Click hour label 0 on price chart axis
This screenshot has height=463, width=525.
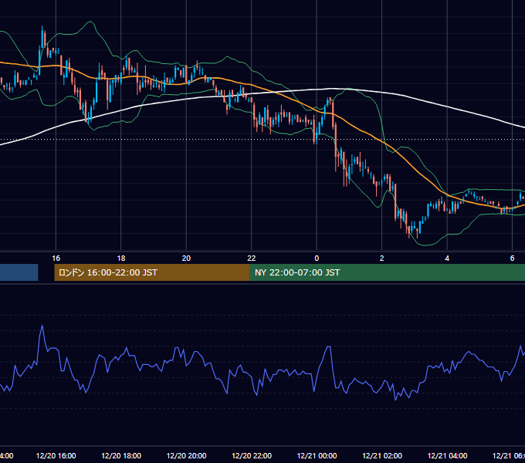[x=317, y=258]
